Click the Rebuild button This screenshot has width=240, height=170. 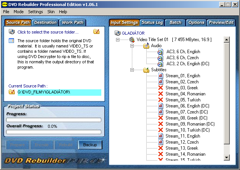(x=66, y=145)
